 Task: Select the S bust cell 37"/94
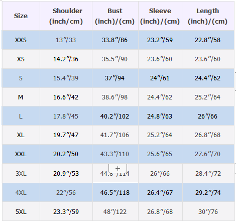click(x=115, y=78)
